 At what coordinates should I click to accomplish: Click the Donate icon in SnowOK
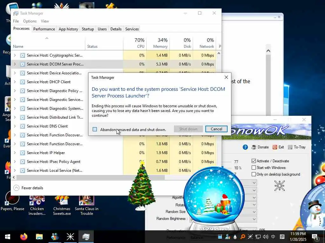[x=254, y=147]
